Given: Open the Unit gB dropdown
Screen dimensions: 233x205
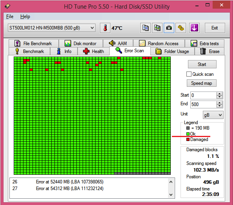Looking at the screenshot, I should (213, 115).
